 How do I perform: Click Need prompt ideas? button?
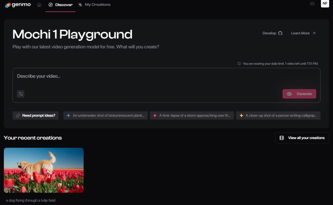(x=35, y=115)
